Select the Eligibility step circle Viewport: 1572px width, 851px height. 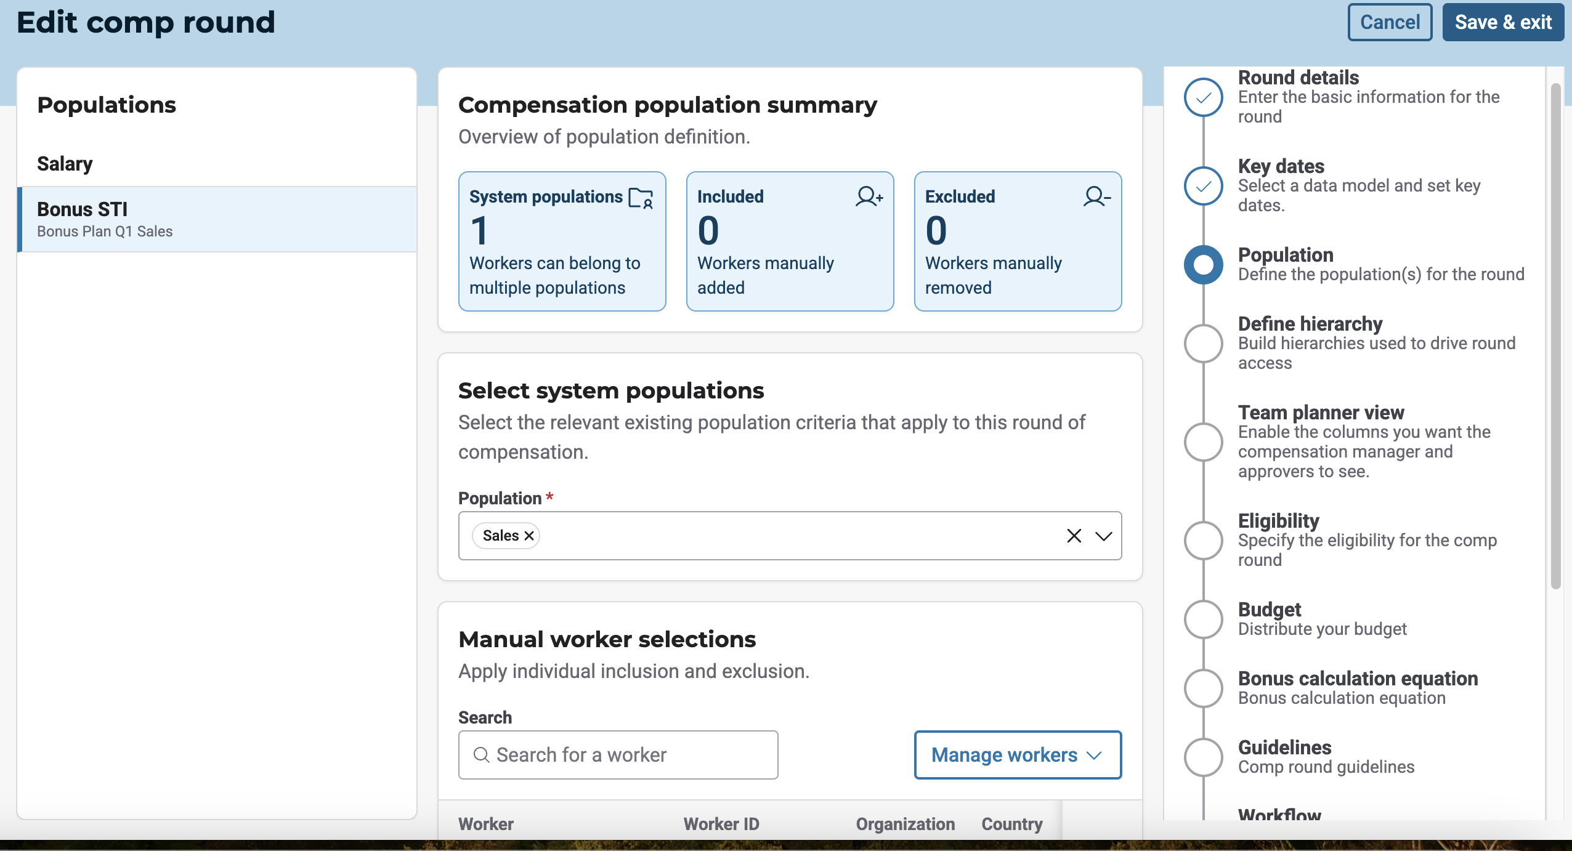[1203, 541]
